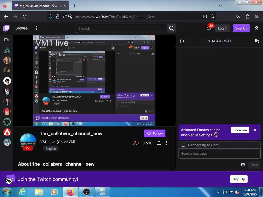Click the camera followed-channels sidebar icon
This screenshot has height=197, width=263.
coord(6,40)
